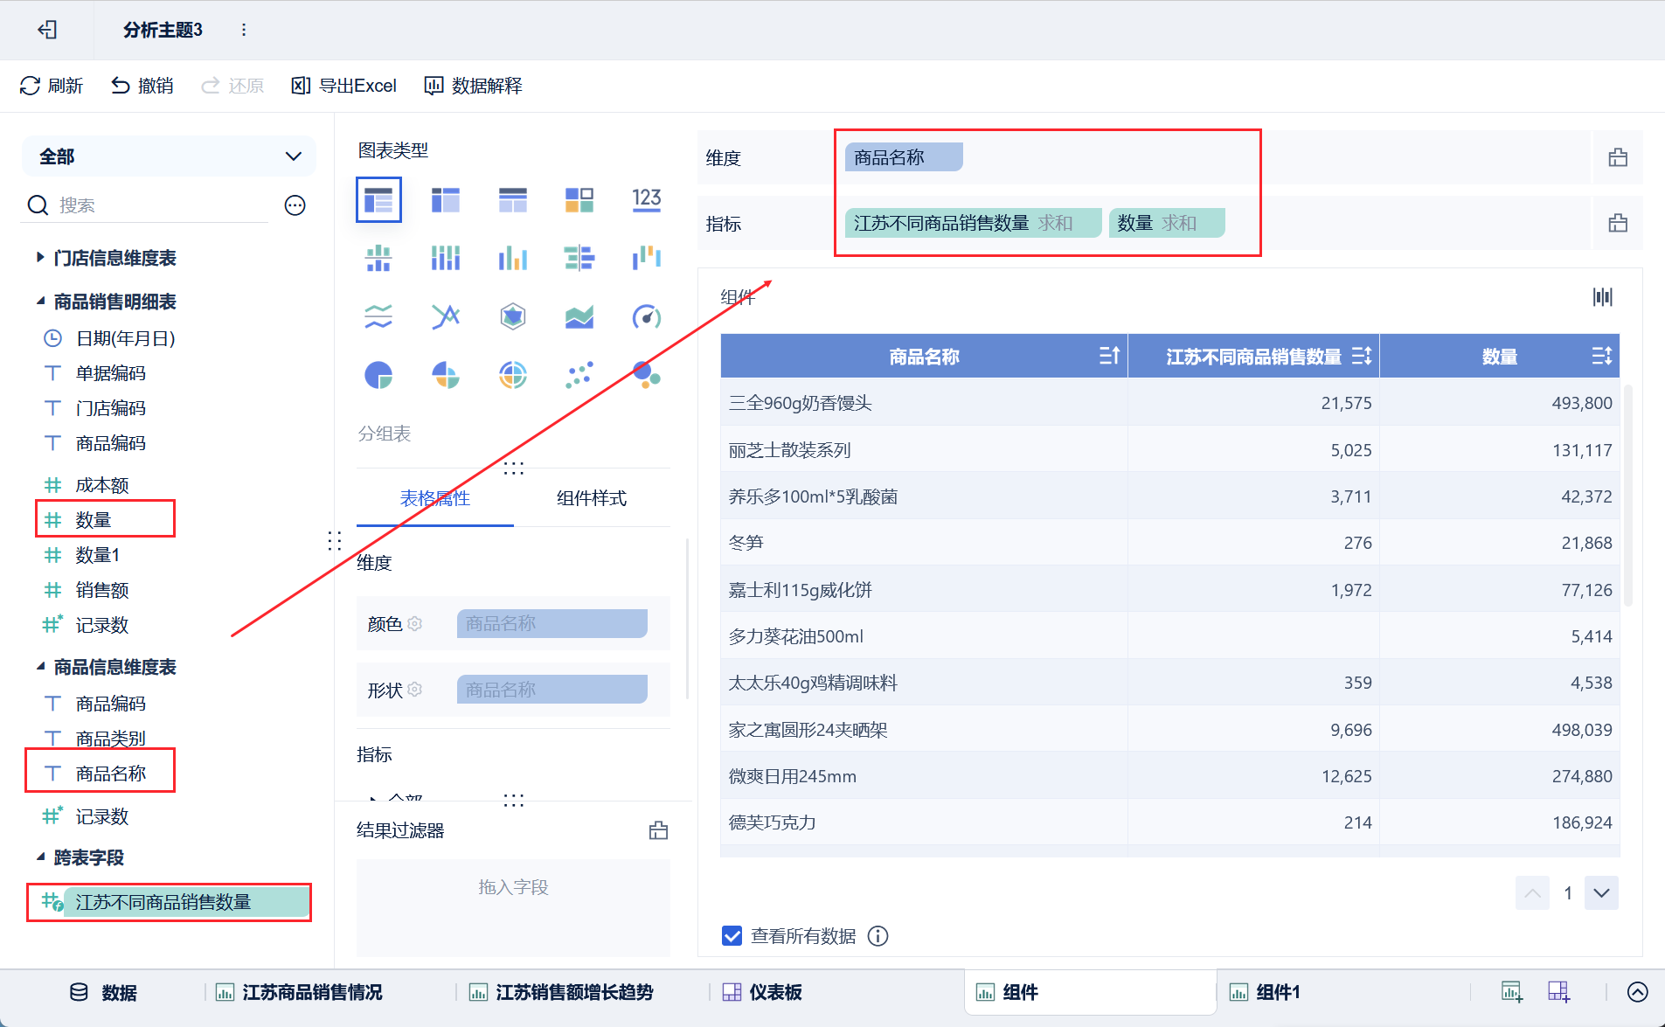
Task: Toggle the 查看所有数据 checkbox
Action: coord(732,936)
